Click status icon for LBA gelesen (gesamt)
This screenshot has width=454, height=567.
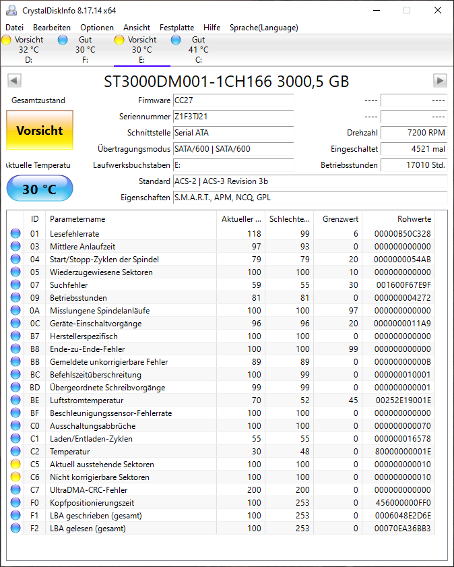[x=15, y=529]
